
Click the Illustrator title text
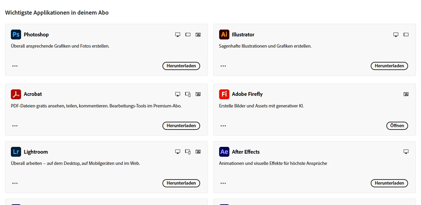click(243, 35)
